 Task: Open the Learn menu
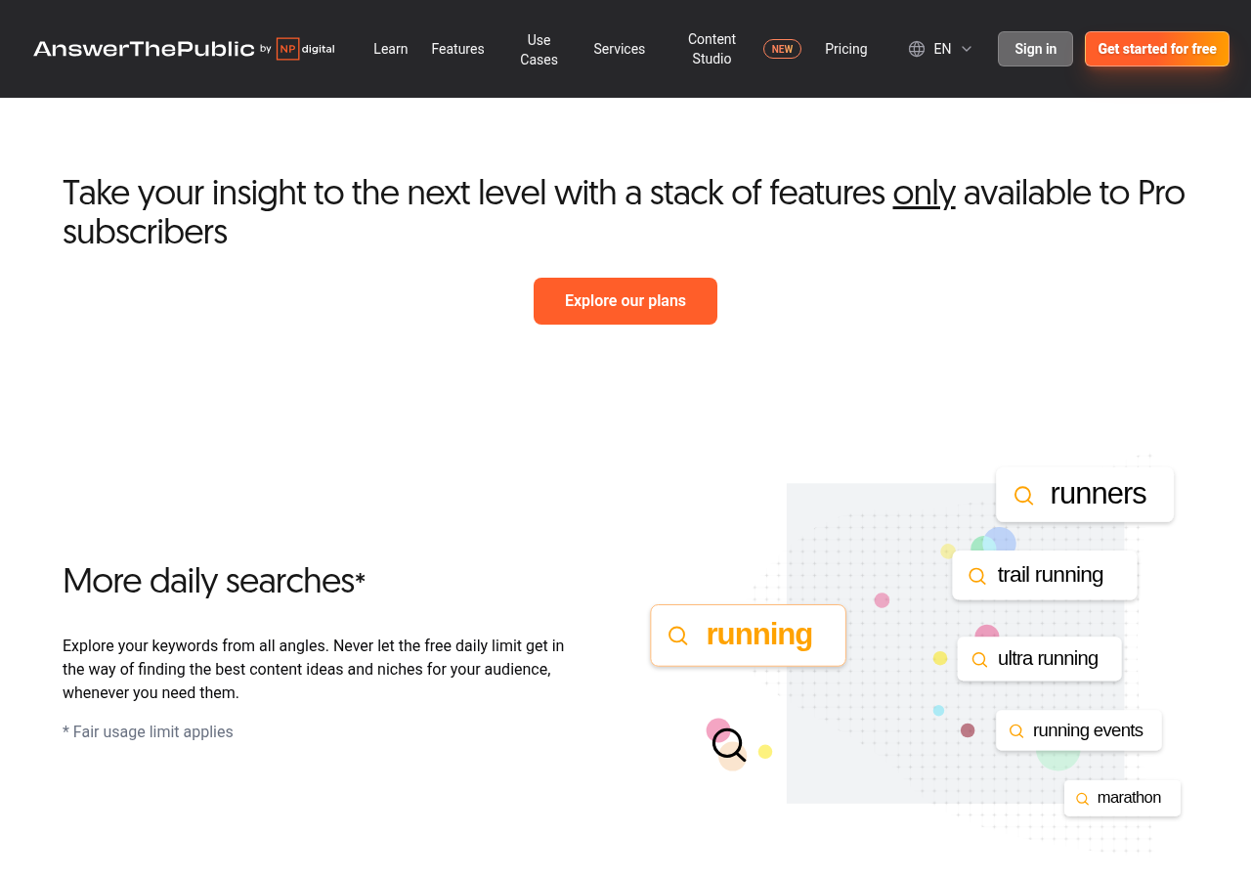click(391, 49)
